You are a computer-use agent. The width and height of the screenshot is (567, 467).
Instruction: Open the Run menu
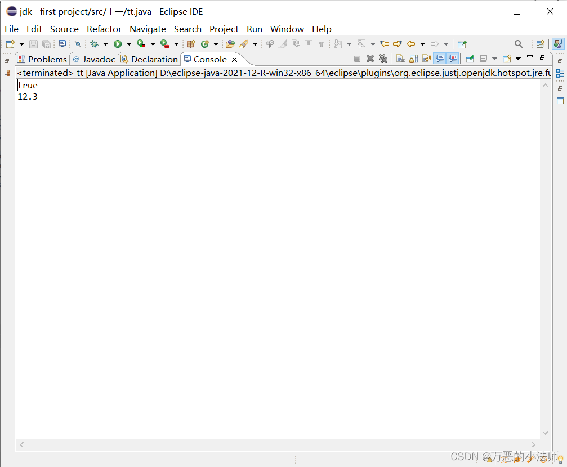click(x=255, y=29)
